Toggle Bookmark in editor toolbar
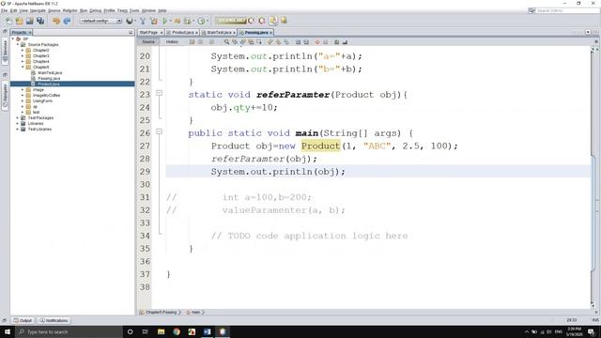Viewport: 601px width, 338px height. (286, 41)
